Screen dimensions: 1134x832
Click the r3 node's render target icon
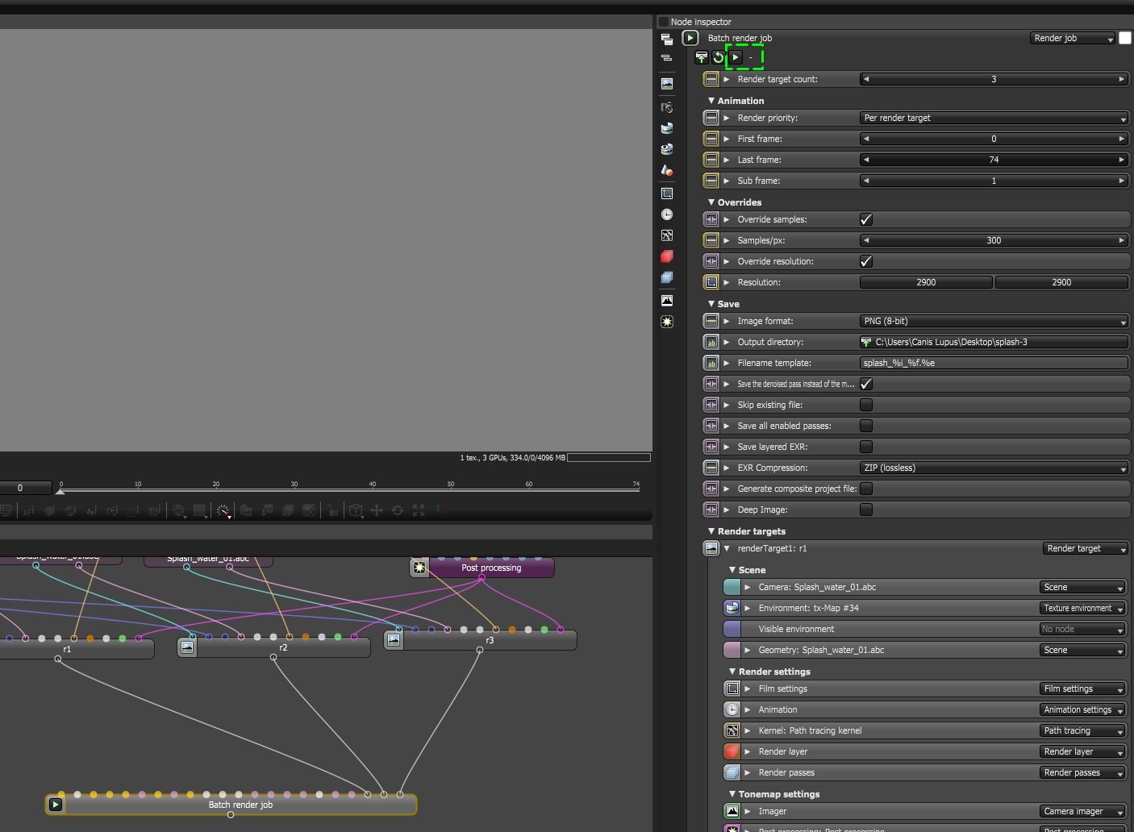tap(394, 640)
